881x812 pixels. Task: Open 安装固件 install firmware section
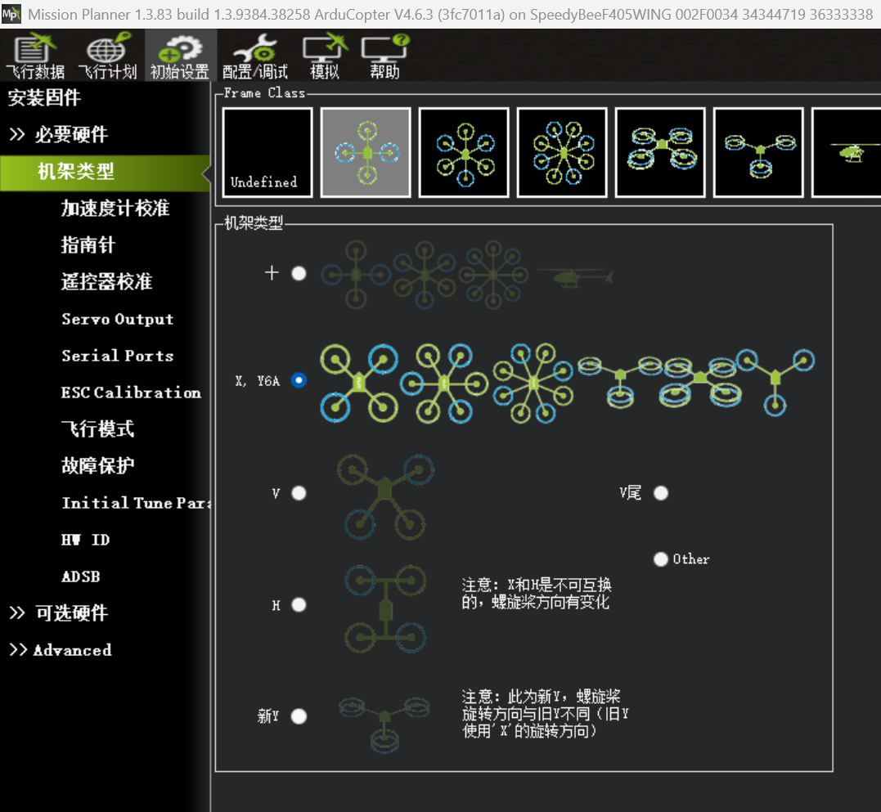[x=44, y=97]
